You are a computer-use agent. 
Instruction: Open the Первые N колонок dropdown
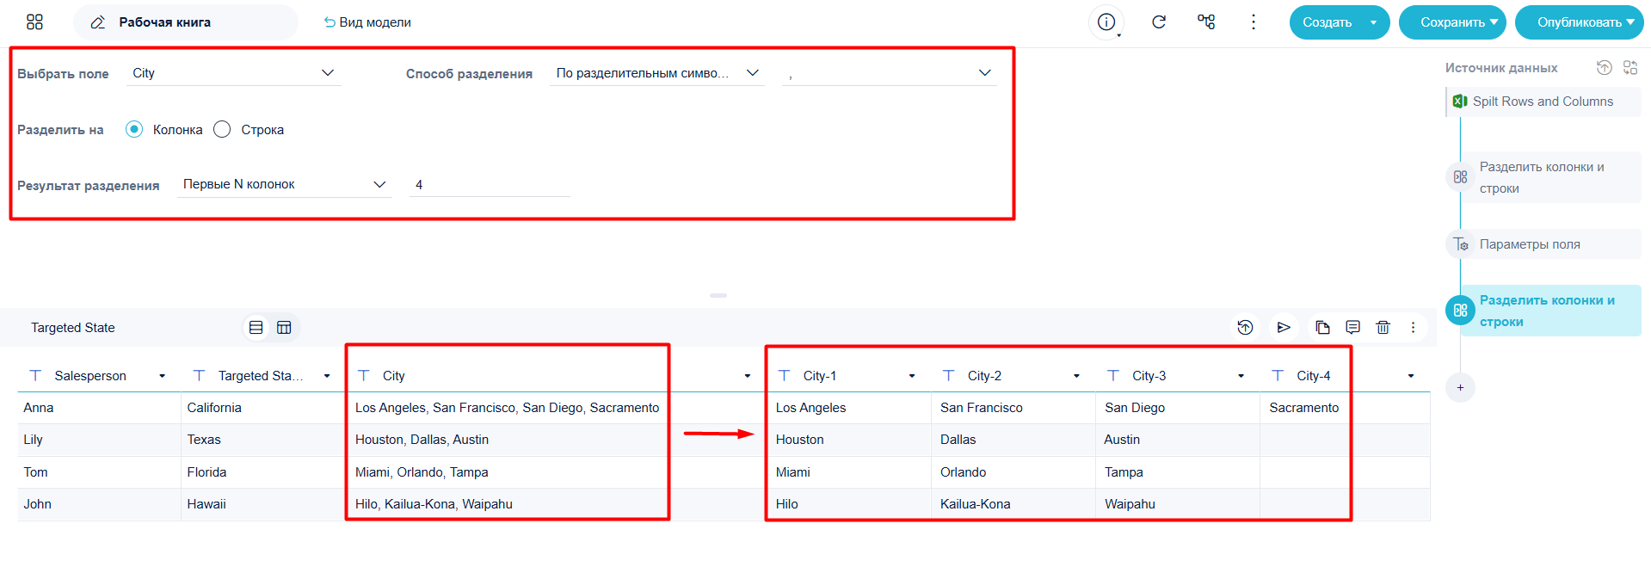click(284, 185)
